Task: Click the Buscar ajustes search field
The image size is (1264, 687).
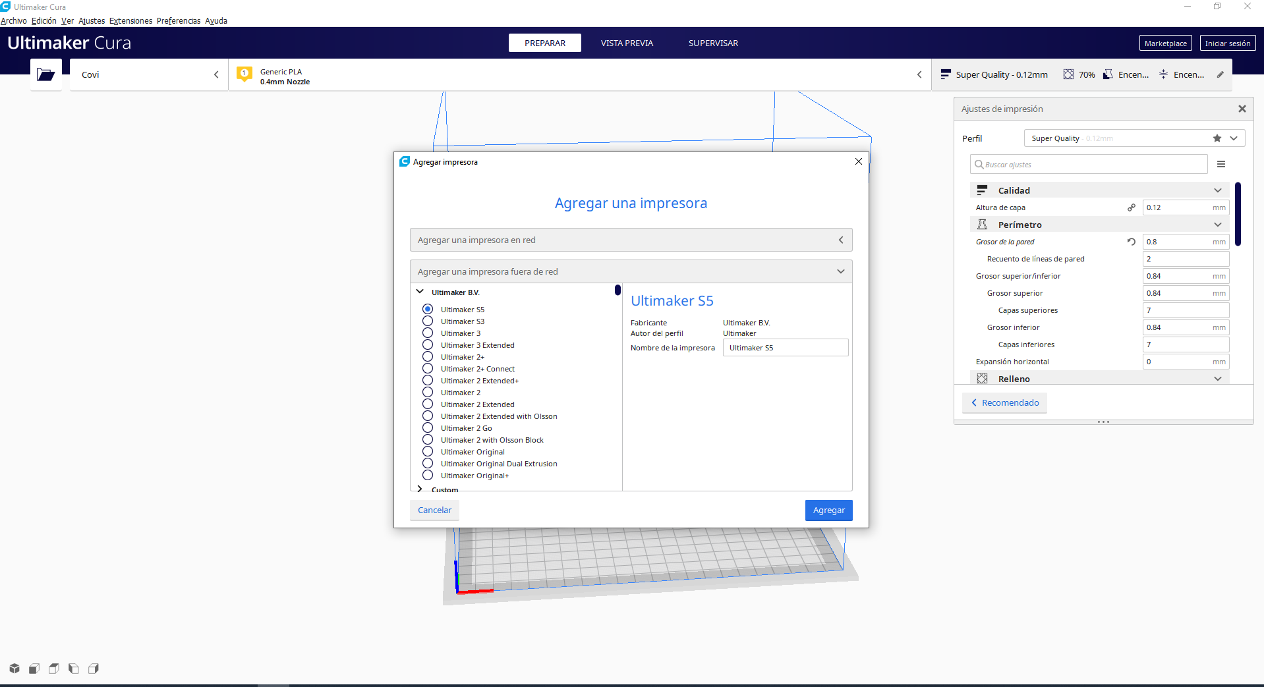Action: click(x=1089, y=165)
